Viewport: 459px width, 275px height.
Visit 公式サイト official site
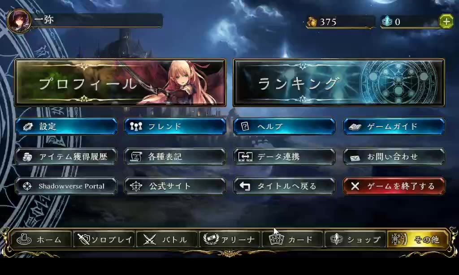point(175,186)
